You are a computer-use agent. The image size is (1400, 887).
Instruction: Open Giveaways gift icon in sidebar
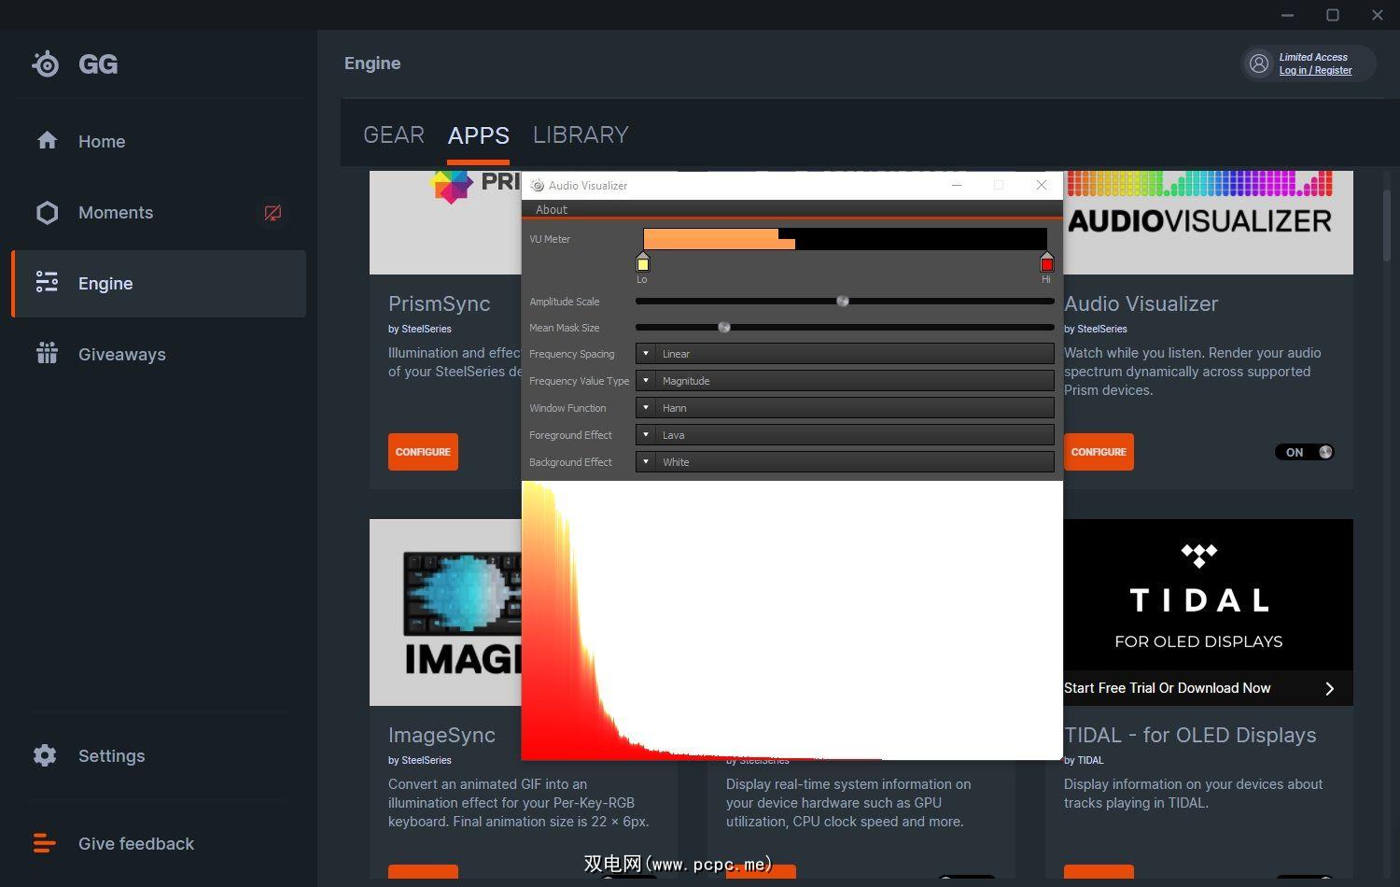pos(47,354)
